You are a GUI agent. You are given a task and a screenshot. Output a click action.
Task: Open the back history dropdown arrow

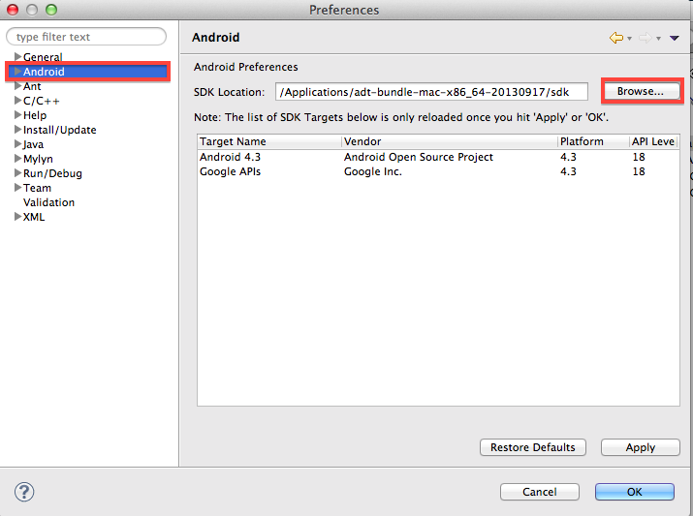629,39
